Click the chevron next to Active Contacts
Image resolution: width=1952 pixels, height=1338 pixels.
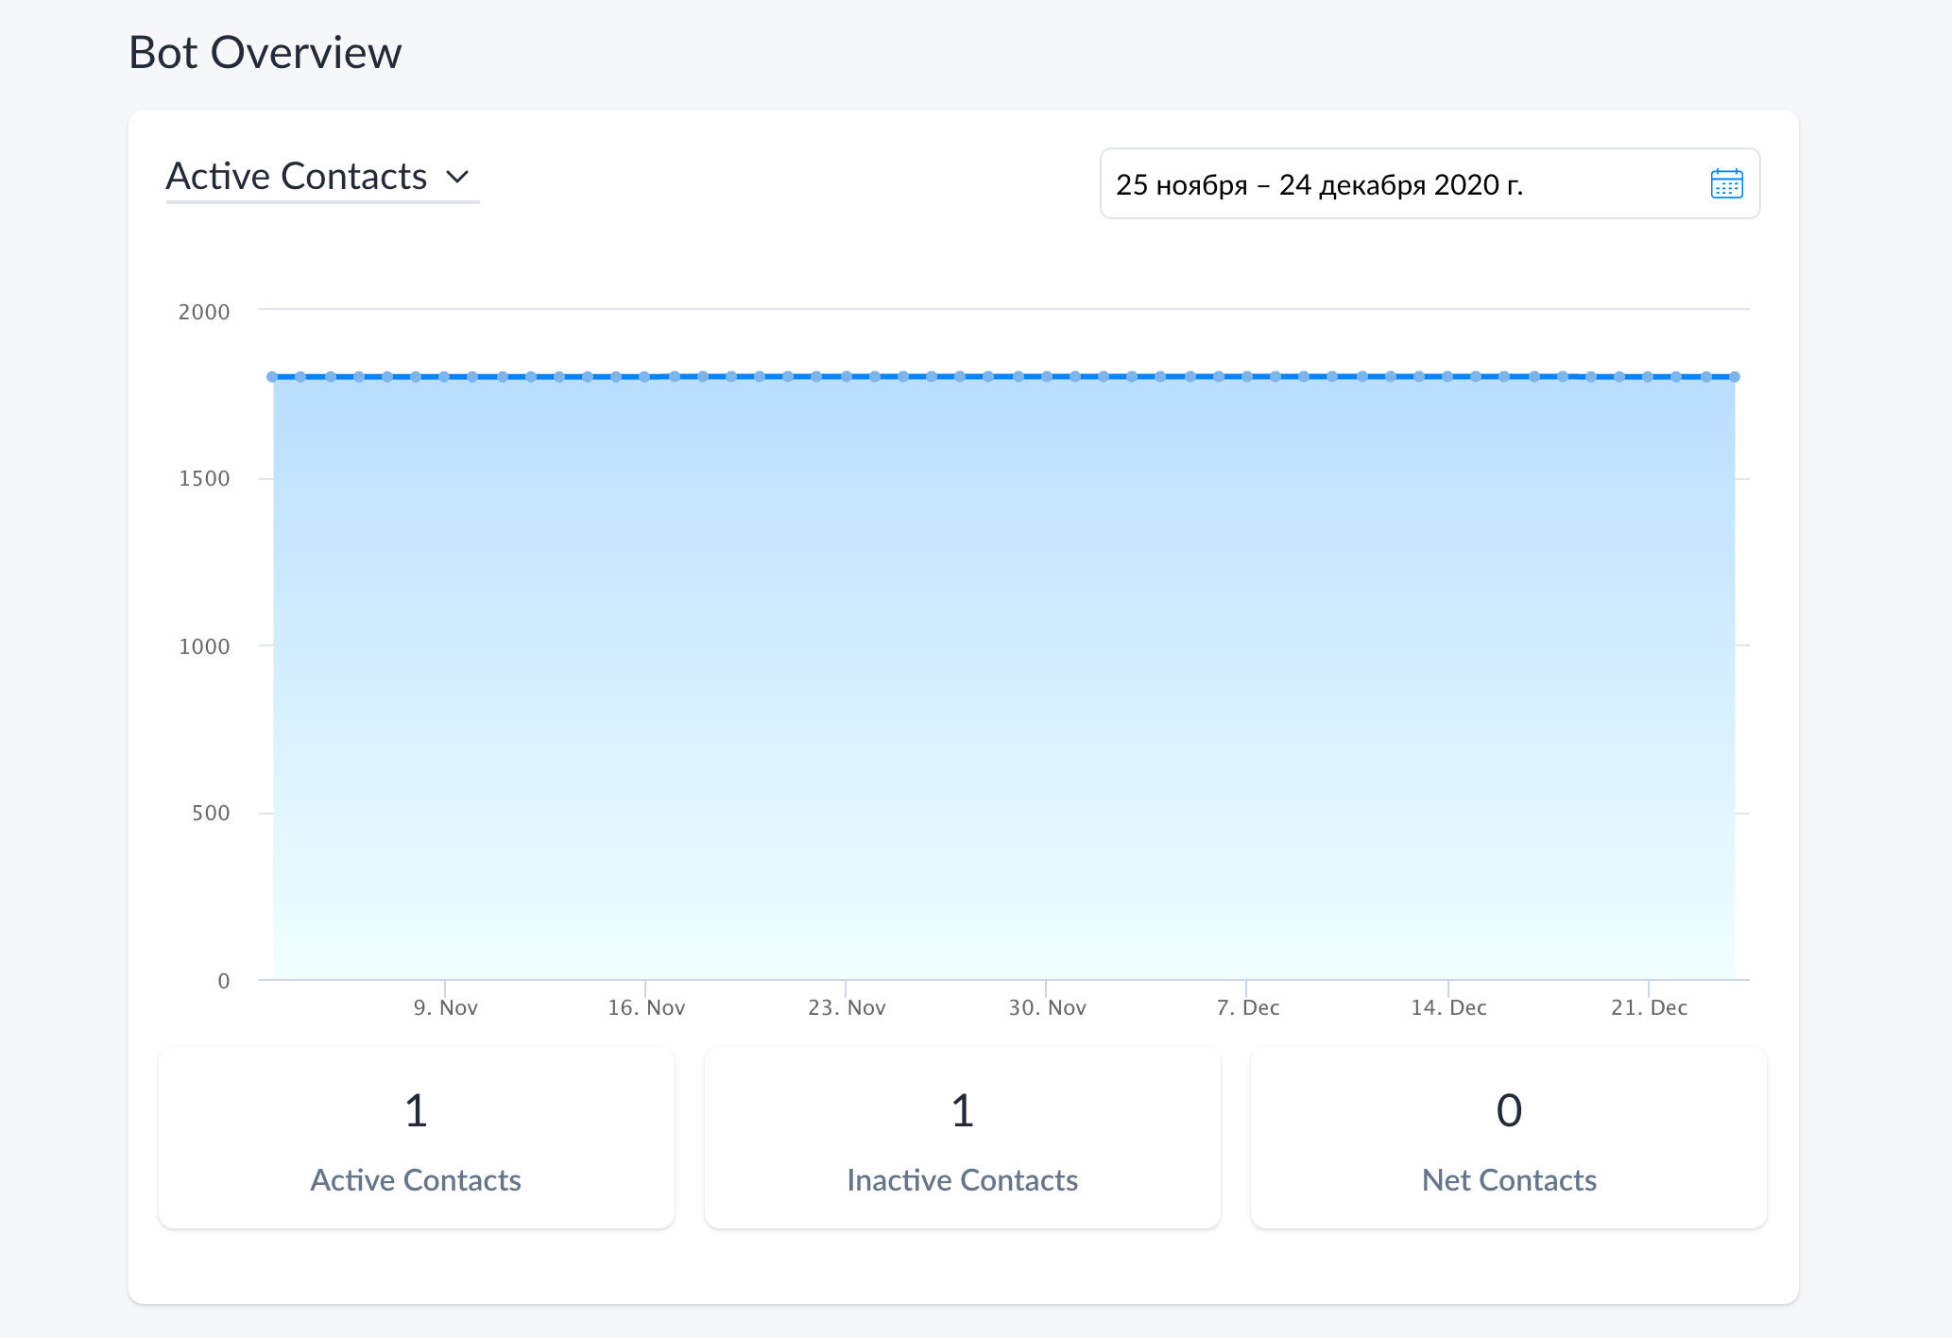[457, 177]
